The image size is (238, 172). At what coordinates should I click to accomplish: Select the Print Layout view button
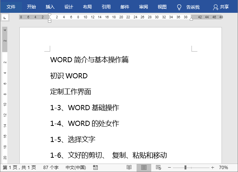[144, 168]
